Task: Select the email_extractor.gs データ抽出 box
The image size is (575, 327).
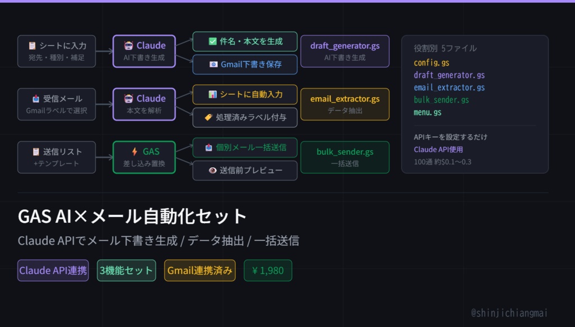Action: point(345,104)
